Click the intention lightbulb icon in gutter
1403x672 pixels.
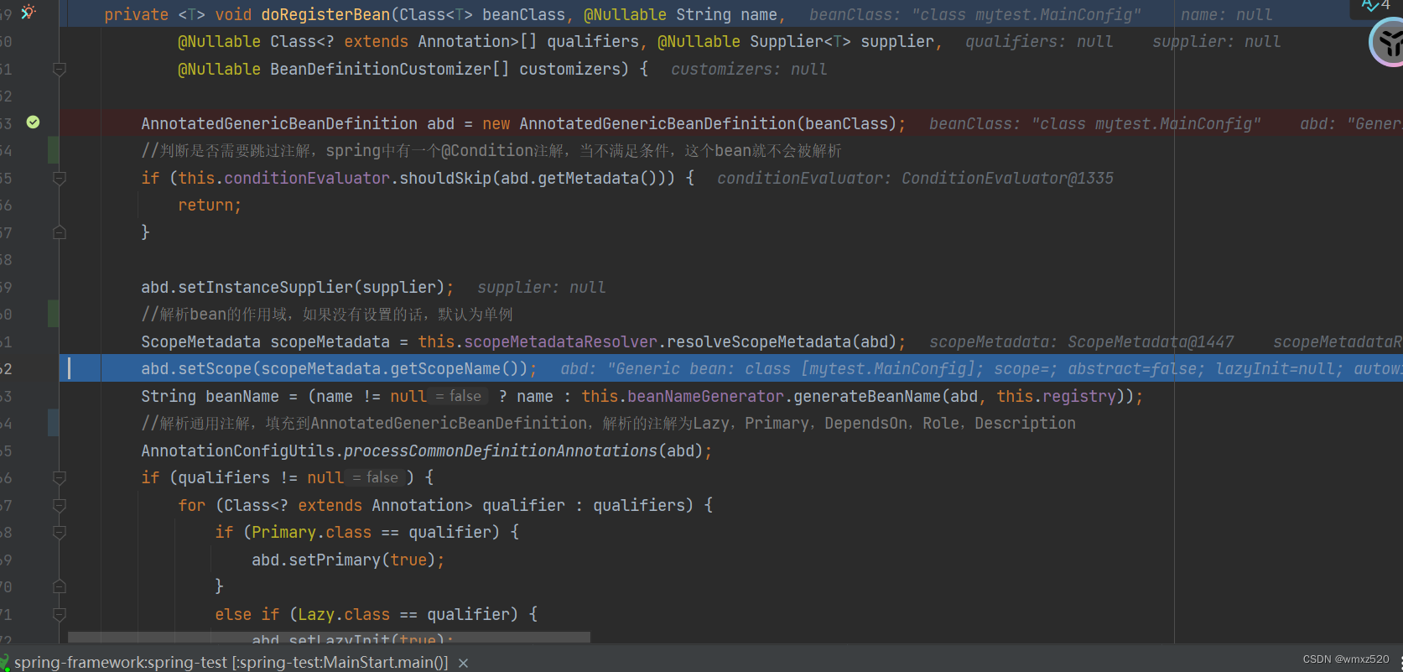[x=29, y=12]
